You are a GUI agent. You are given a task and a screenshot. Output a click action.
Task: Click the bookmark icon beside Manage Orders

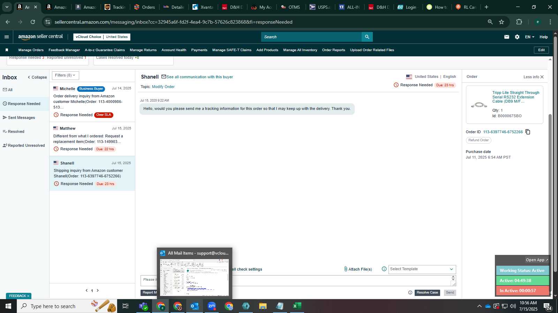point(7,50)
